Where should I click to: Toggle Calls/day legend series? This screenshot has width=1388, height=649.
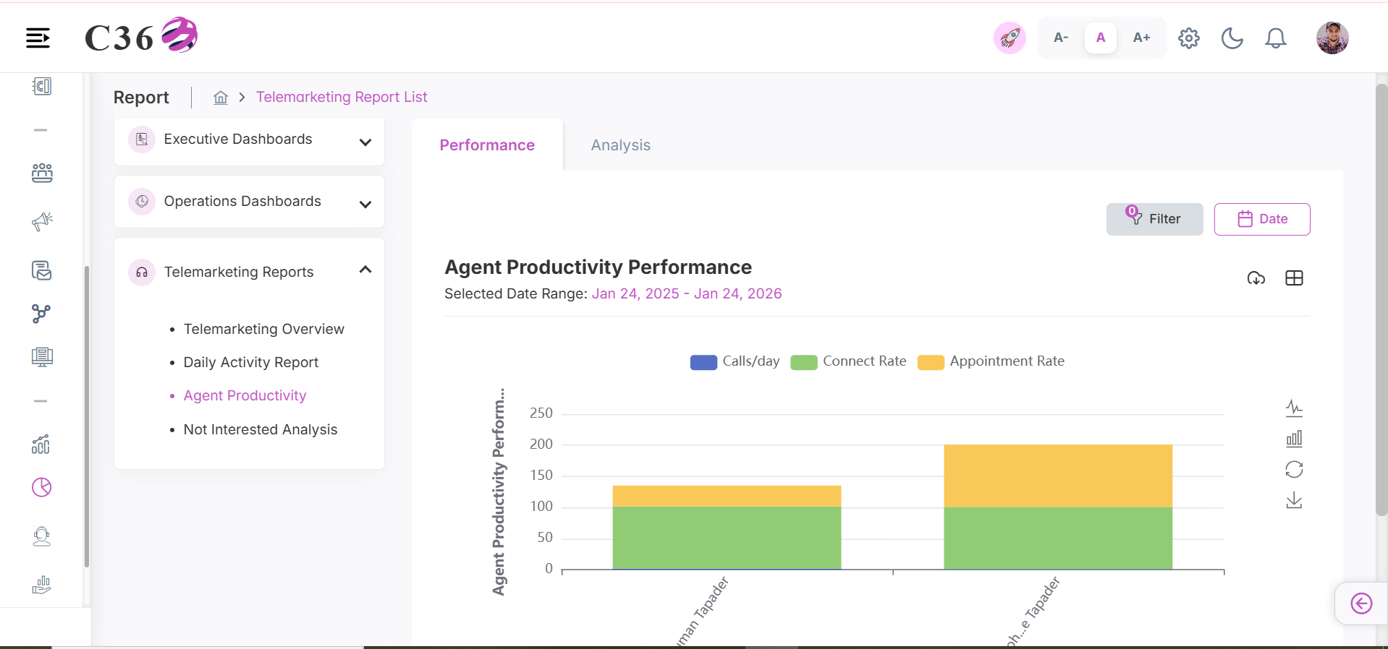coord(735,361)
